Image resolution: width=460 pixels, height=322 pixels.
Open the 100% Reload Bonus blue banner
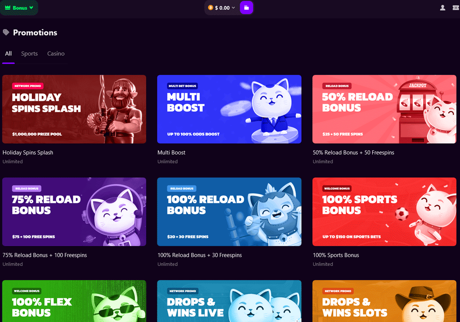229,212
